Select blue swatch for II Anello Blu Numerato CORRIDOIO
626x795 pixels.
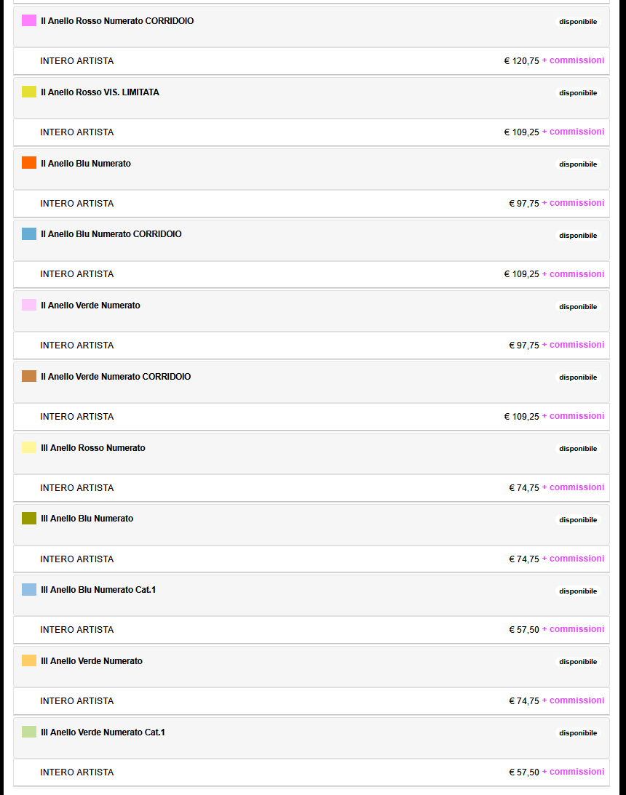(x=29, y=233)
